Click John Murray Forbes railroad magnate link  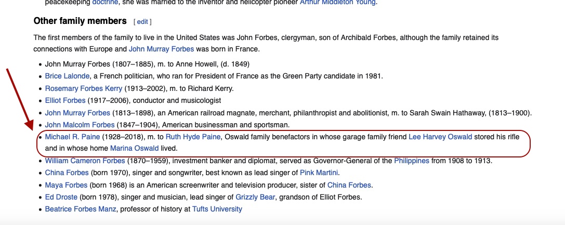coord(77,113)
